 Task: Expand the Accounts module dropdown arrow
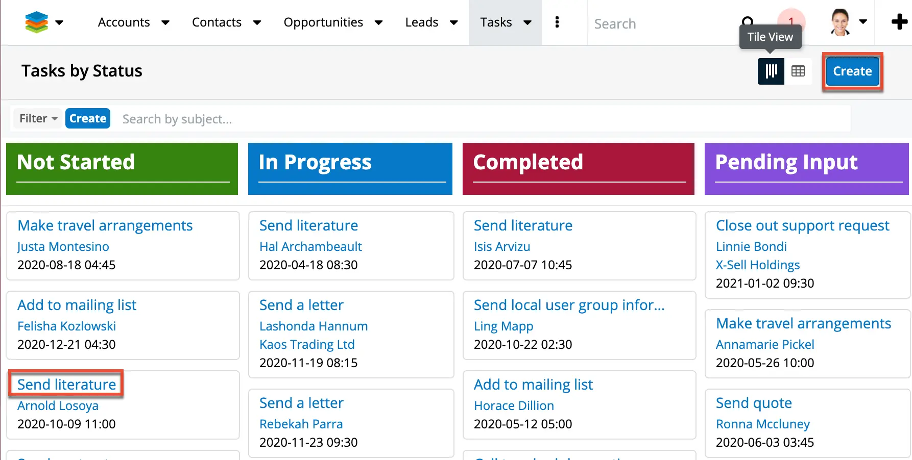(x=165, y=22)
